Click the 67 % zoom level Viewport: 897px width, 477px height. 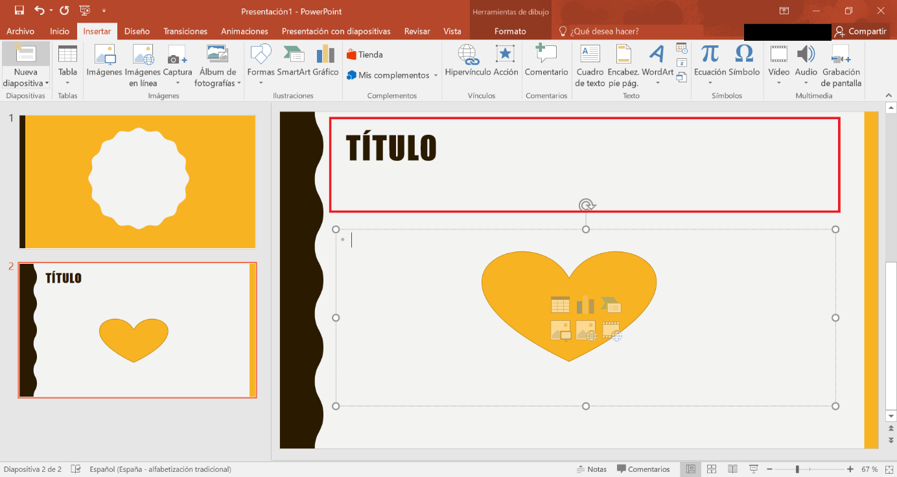(870, 469)
